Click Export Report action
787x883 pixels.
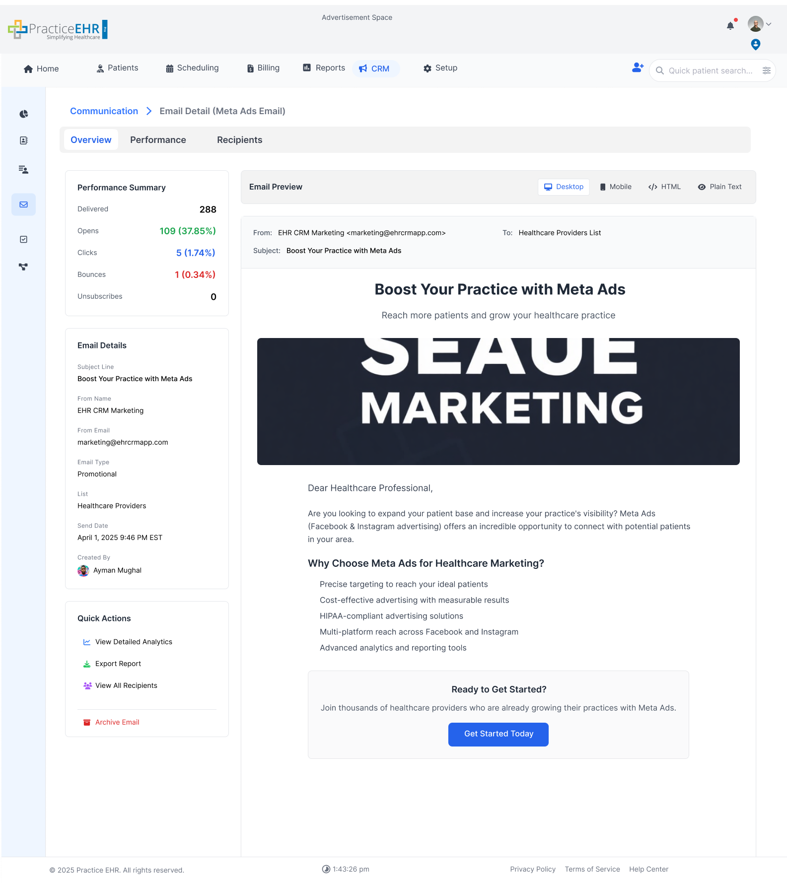pos(112,664)
